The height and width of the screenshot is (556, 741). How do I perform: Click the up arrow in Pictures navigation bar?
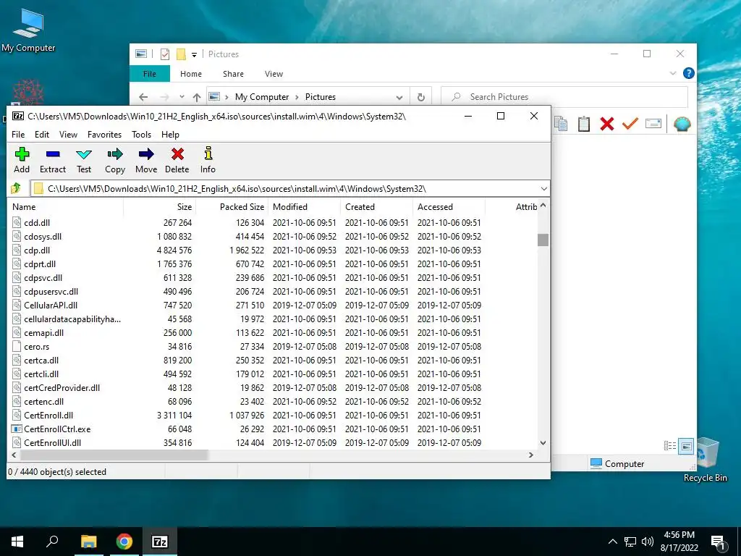[197, 97]
